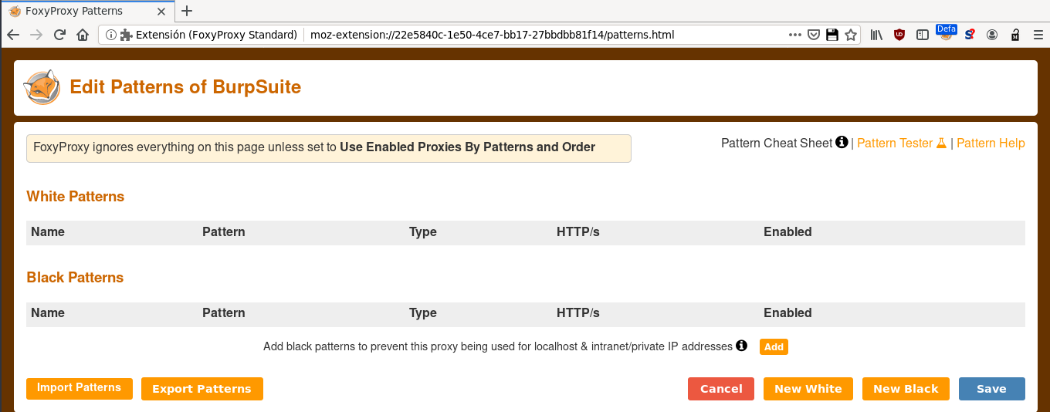Image resolution: width=1050 pixels, height=412 pixels.
Task: Go to browser home page
Action: pos(83,35)
